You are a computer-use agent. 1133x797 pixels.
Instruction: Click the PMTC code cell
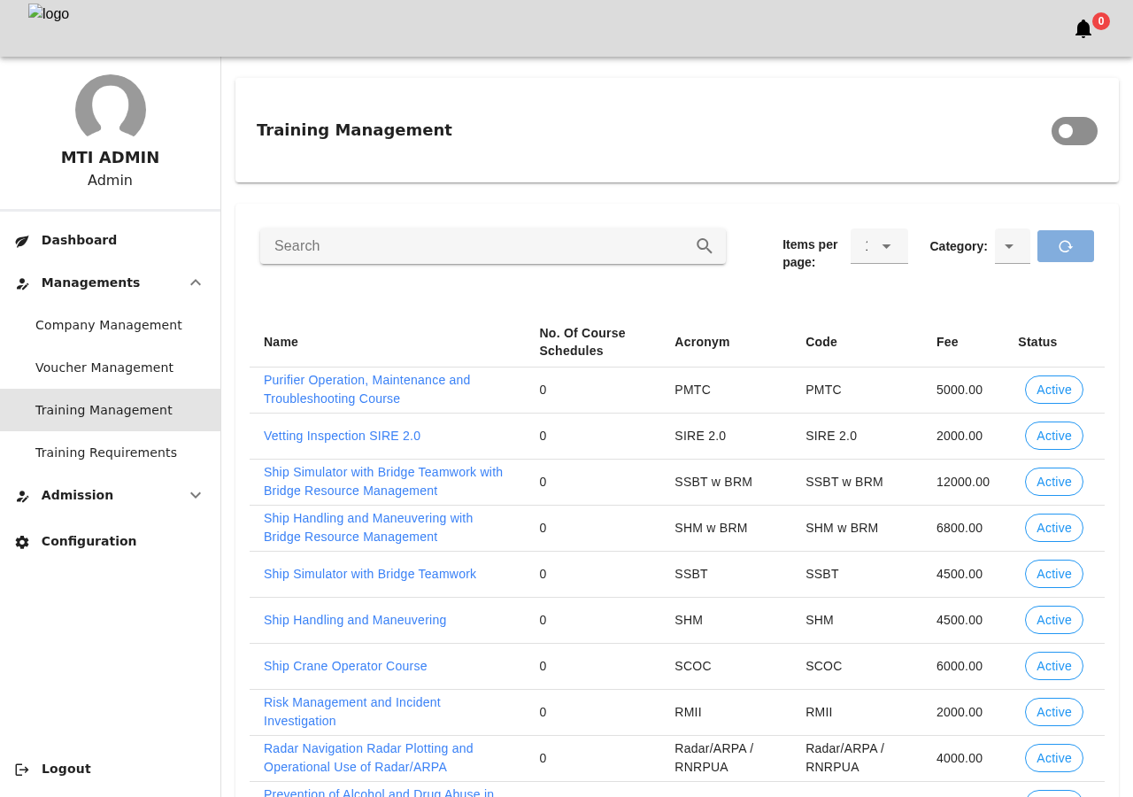pos(823,390)
